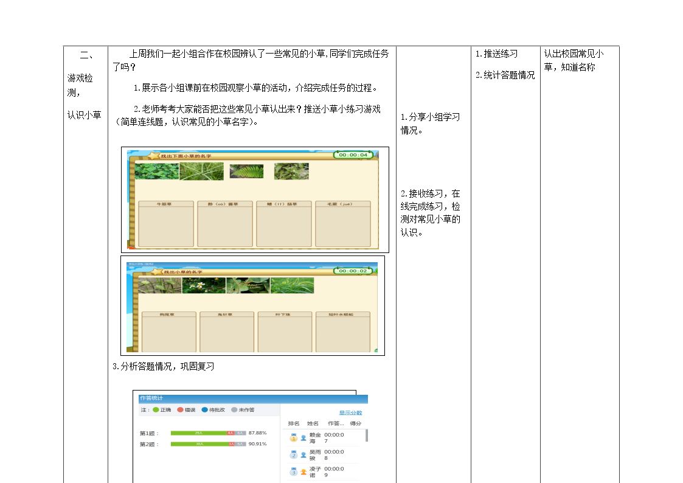Screen dimensions: 683x483
Task: Click the clover photo in the first game
Action: (x=157, y=171)
